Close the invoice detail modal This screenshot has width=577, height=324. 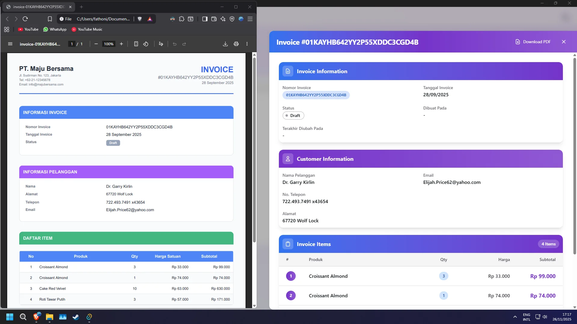click(564, 42)
